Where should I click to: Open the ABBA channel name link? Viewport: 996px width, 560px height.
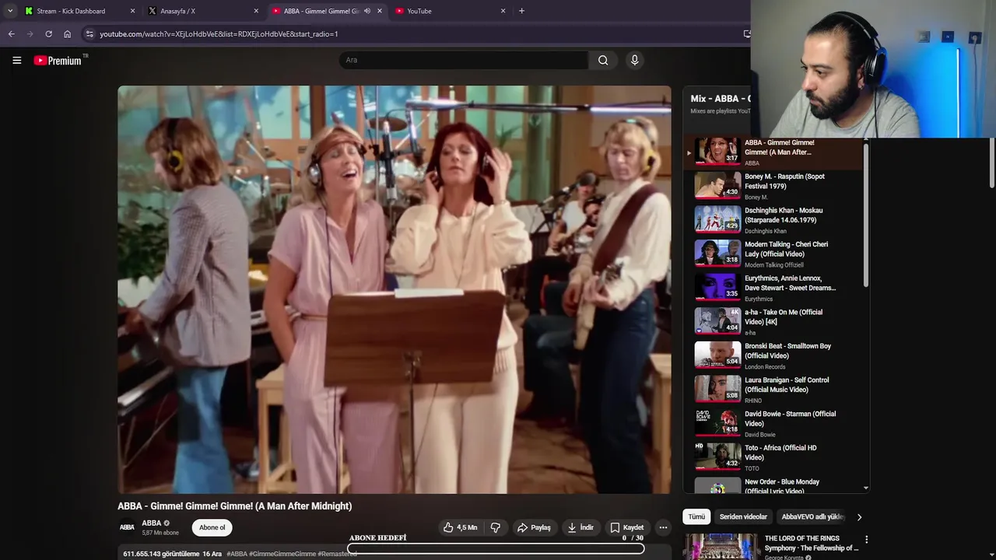[152, 523]
